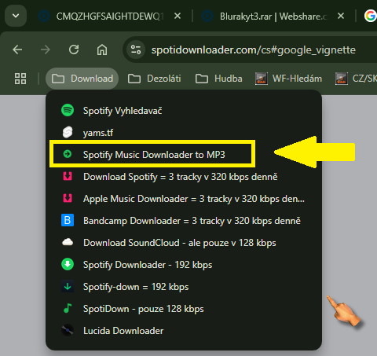Viewport: 377px width, 356px height.
Task: Collapse the Download bookmarks folder
Action: click(82, 79)
